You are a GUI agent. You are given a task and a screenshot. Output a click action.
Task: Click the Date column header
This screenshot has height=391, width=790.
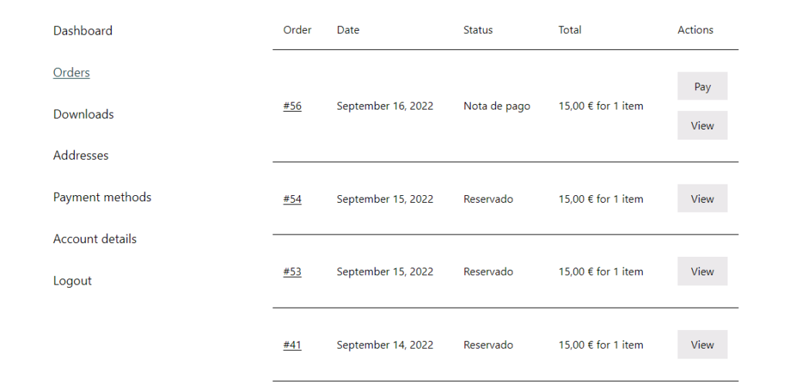(348, 30)
